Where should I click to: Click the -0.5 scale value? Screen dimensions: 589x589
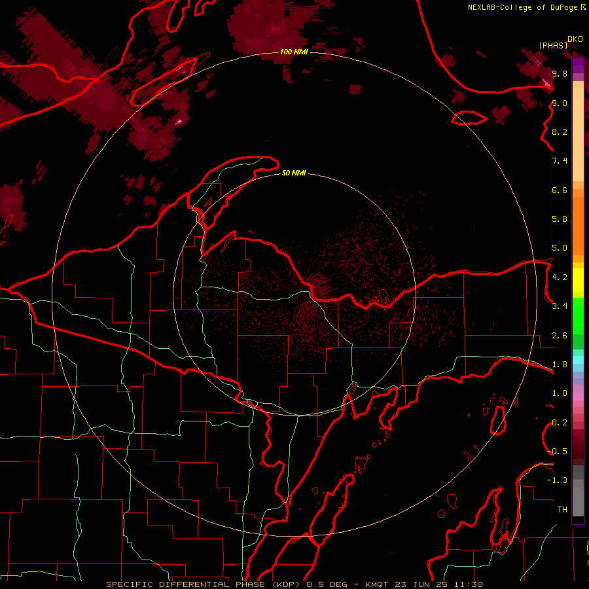[x=557, y=452]
